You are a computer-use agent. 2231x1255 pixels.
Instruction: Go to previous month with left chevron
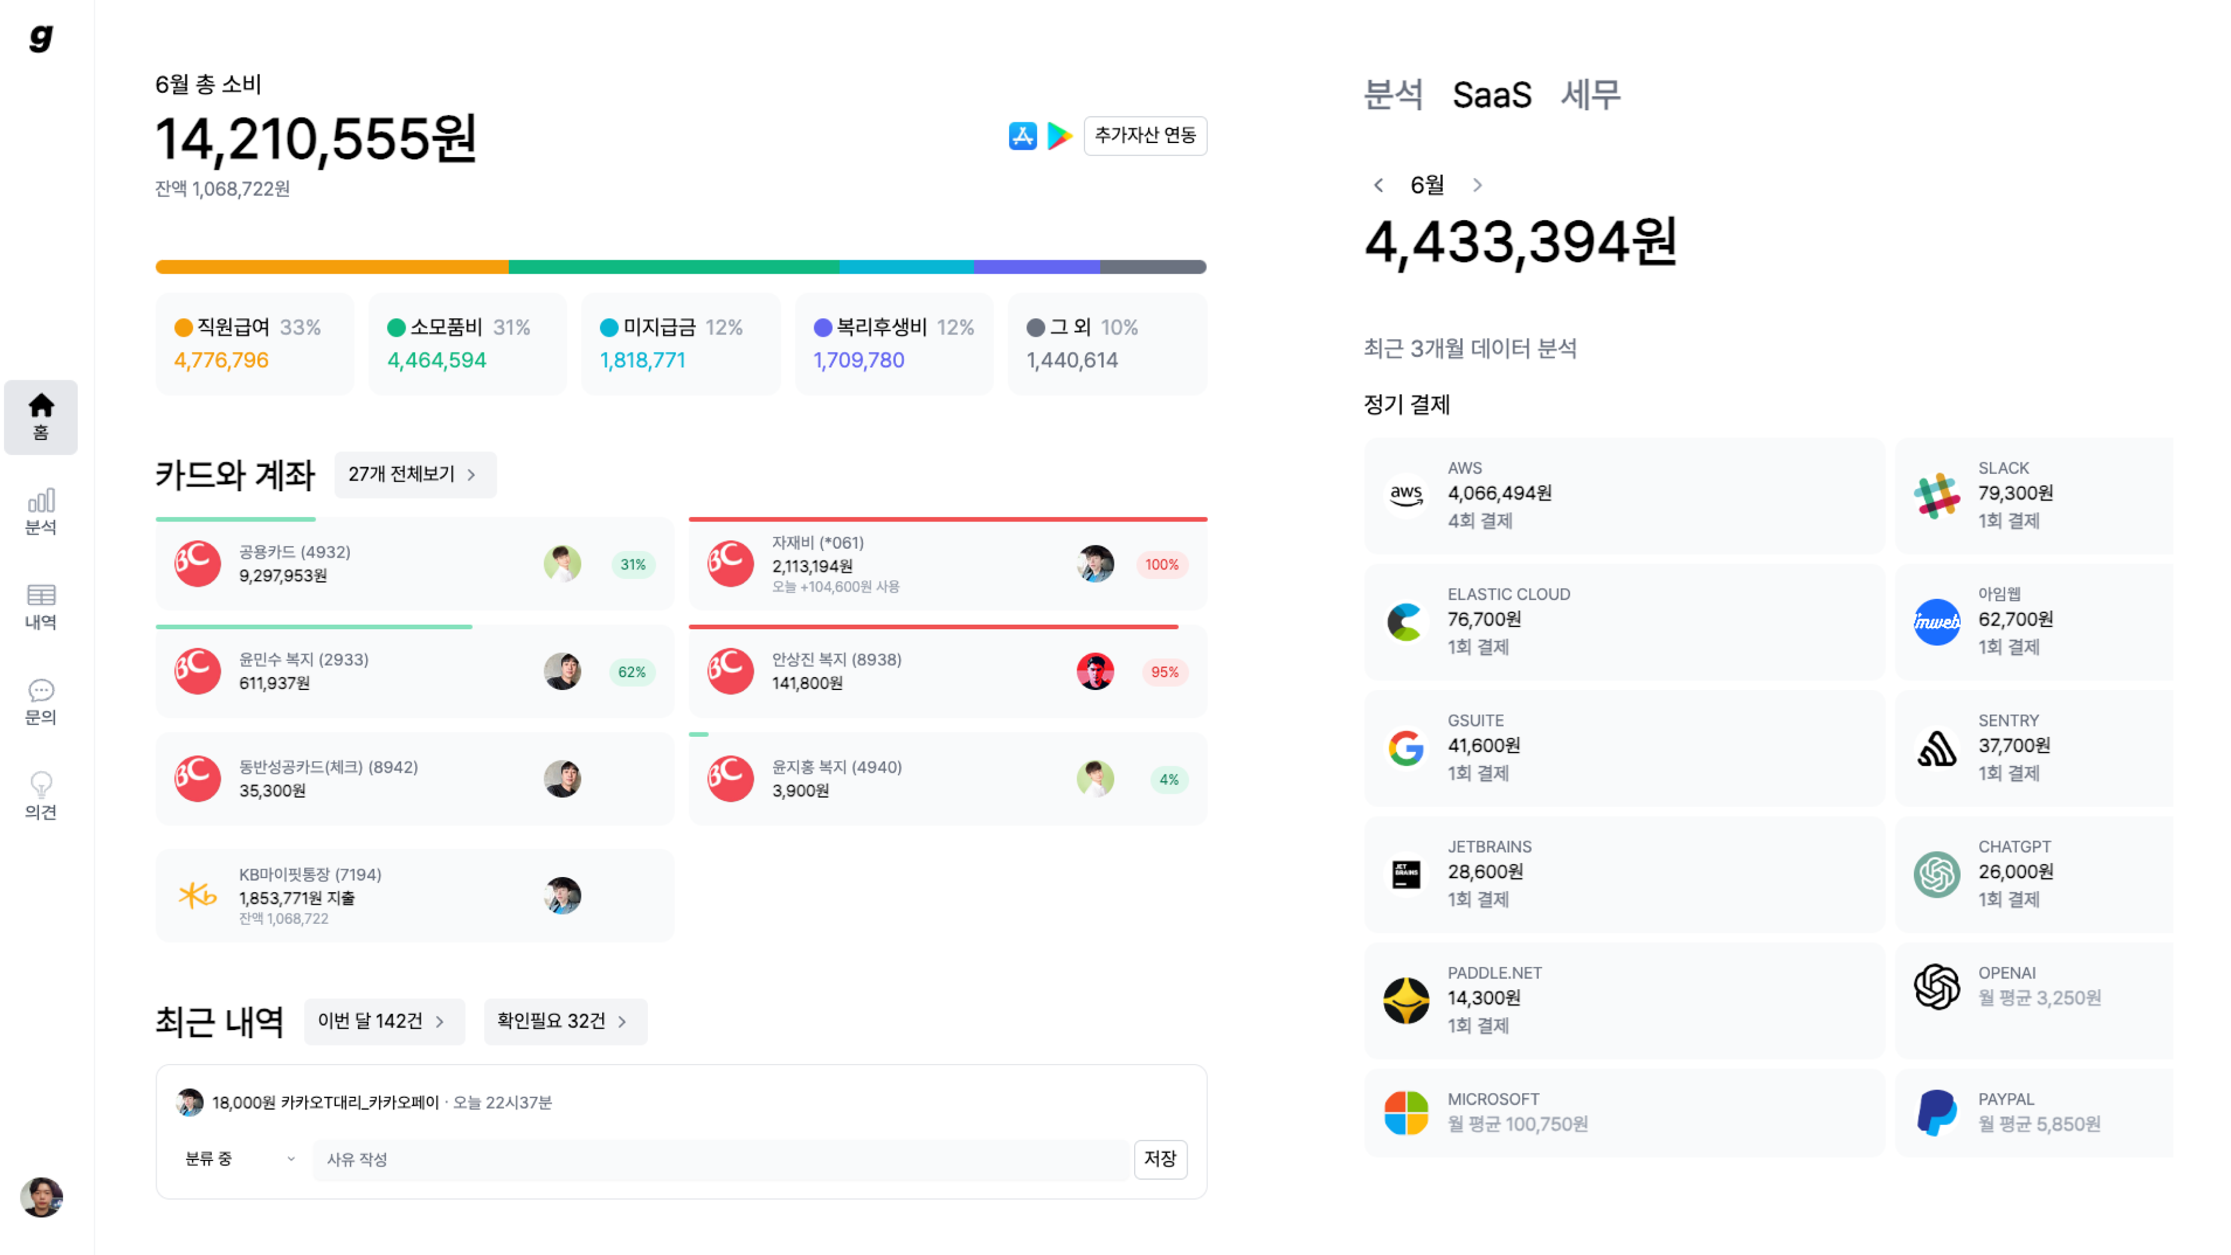[x=1378, y=185]
